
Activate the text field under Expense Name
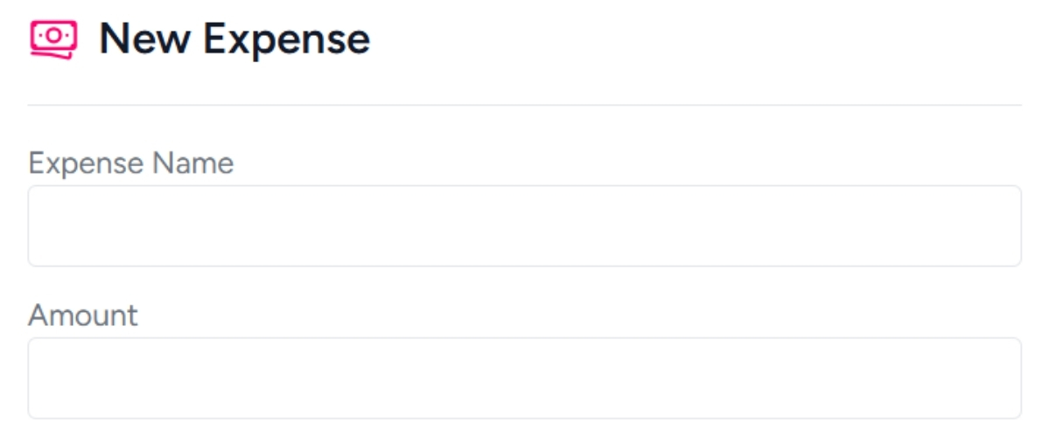point(524,225)
